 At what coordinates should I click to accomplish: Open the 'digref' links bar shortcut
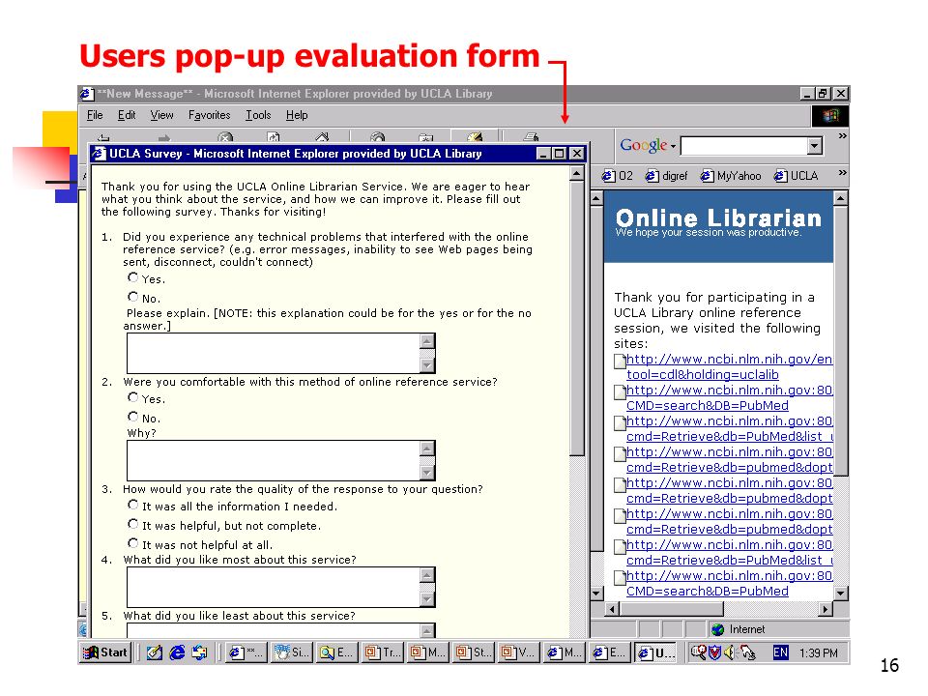click(x=666, y=176)
